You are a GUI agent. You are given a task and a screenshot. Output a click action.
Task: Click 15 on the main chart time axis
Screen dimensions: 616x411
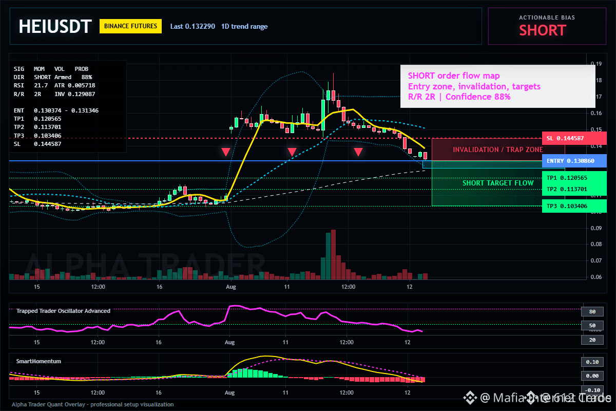tap(36, 287)
